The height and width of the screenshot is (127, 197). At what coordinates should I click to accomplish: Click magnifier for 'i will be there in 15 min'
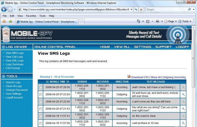(x=183, y=123)
